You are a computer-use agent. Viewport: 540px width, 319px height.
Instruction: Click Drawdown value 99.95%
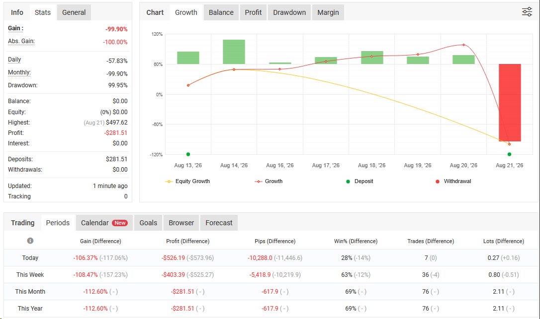coord(118,85)
